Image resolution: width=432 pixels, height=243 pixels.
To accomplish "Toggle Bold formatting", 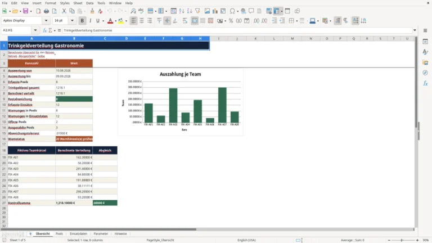I will (82, 21).
